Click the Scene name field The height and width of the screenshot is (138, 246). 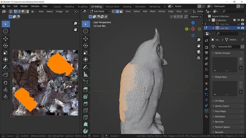(185, 7)
